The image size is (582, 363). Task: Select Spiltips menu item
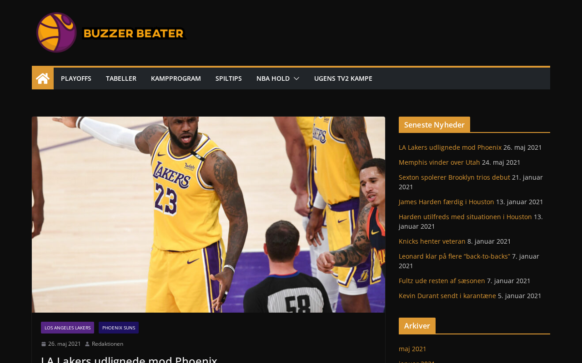click(229, 78)
